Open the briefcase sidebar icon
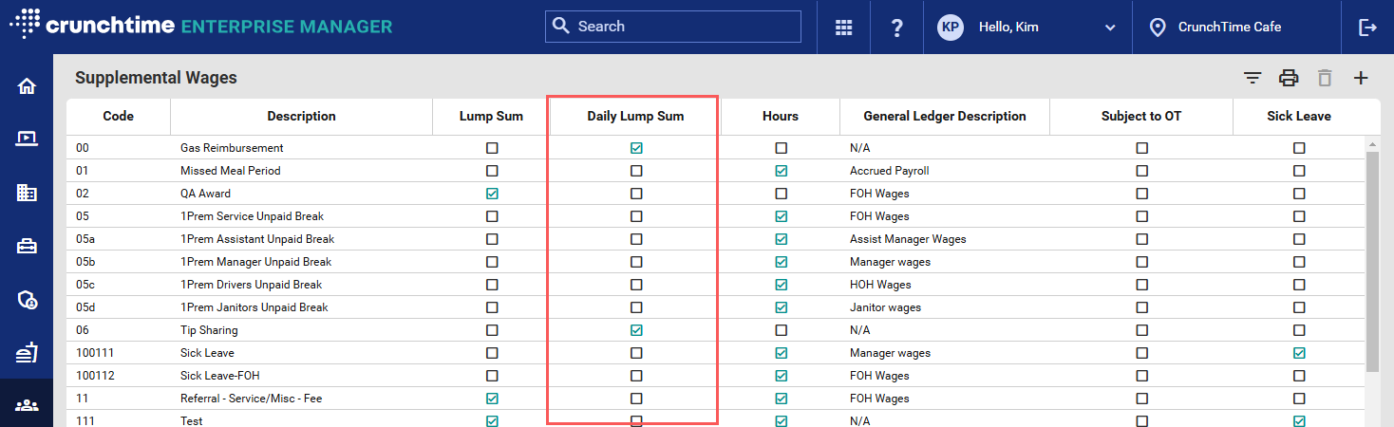Viewport: 1394px width, 427px height. click(x=27, y=247)
